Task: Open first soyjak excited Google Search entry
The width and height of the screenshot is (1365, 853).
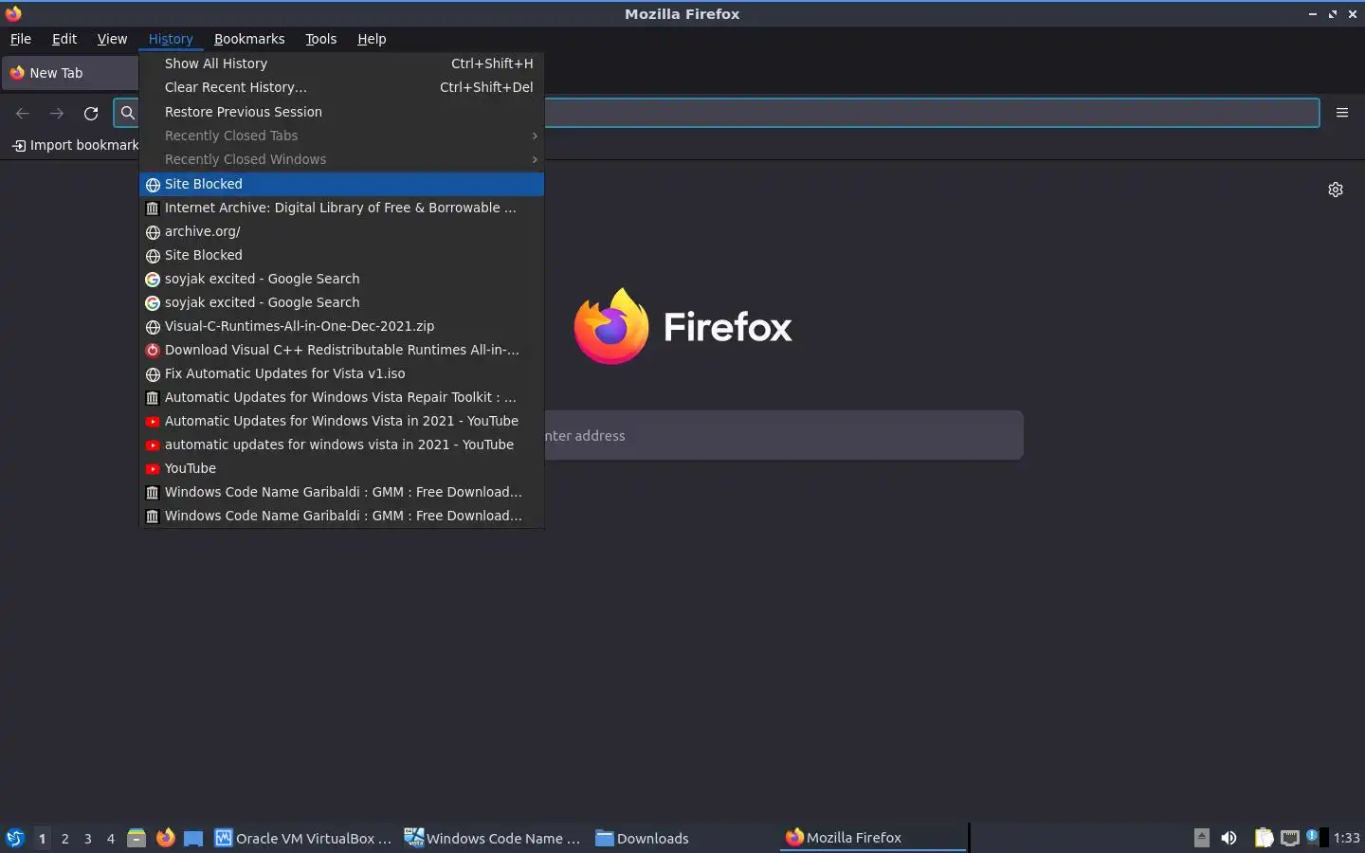Action: click(341, 279)
